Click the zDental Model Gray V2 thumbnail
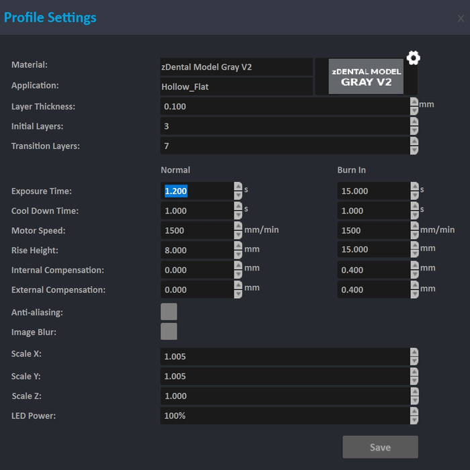The width and height of the screenshot is (470, 470). (366, 77)
